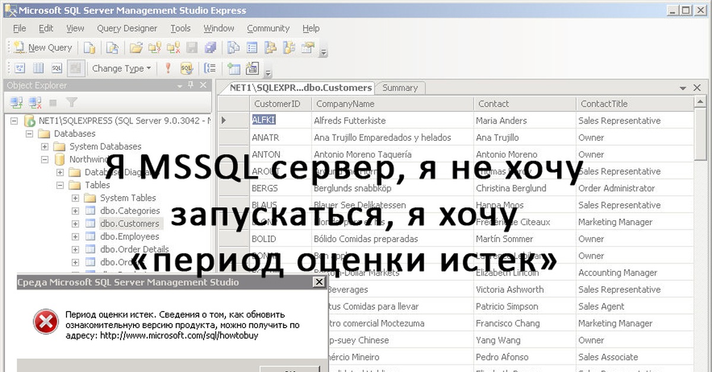Show the Diagram pane icon
The height and width of the screenshot is (372, 712).
click(20, 68)
